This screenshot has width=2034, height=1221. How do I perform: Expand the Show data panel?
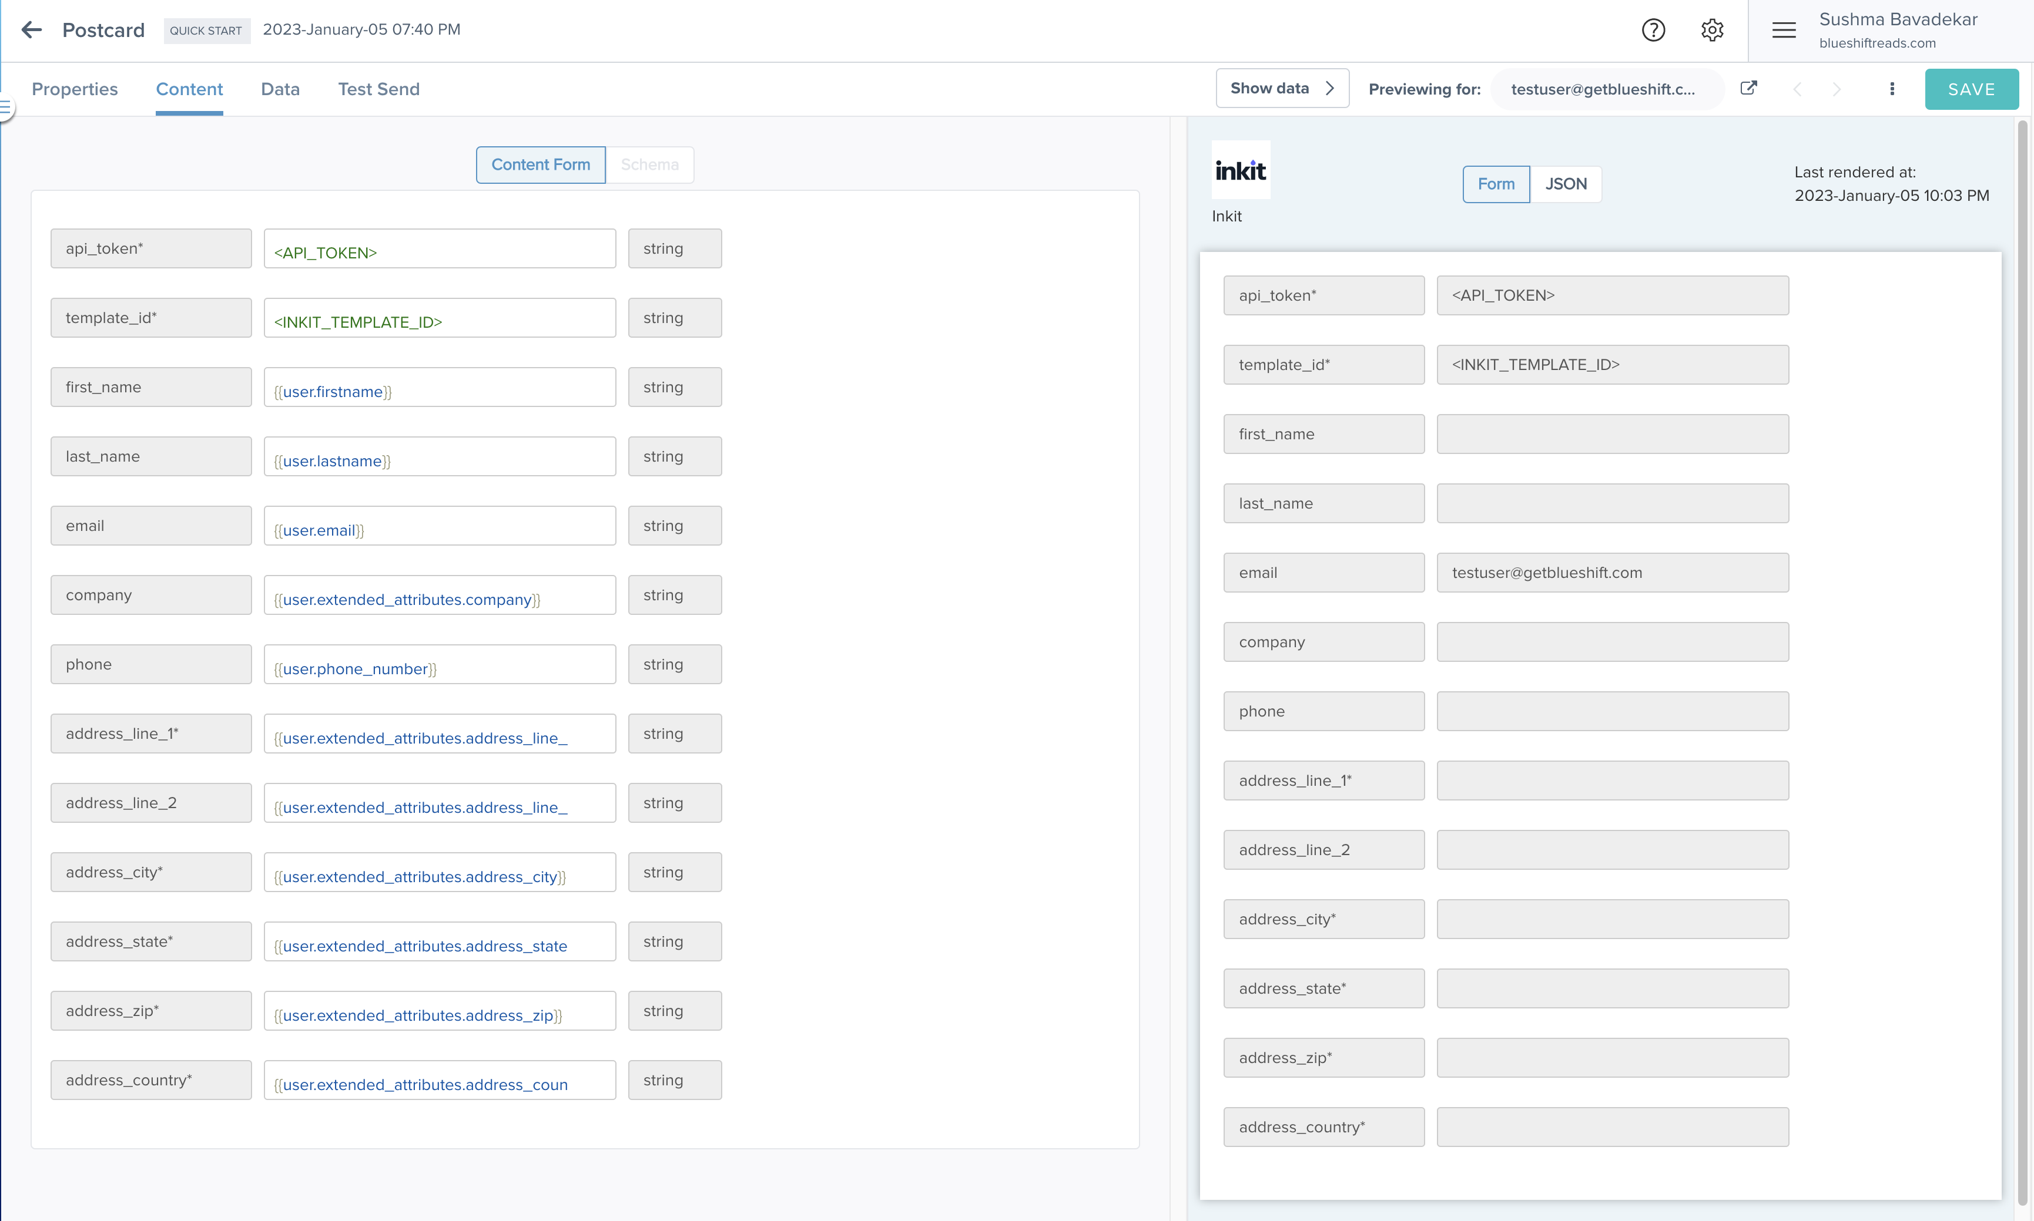(1281, 87)
